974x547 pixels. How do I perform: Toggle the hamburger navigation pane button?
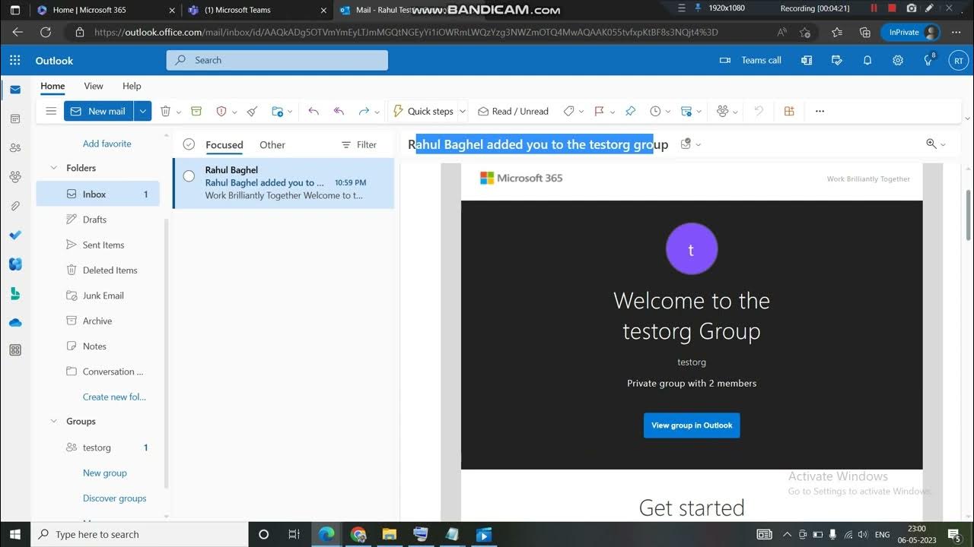point(51,111)
